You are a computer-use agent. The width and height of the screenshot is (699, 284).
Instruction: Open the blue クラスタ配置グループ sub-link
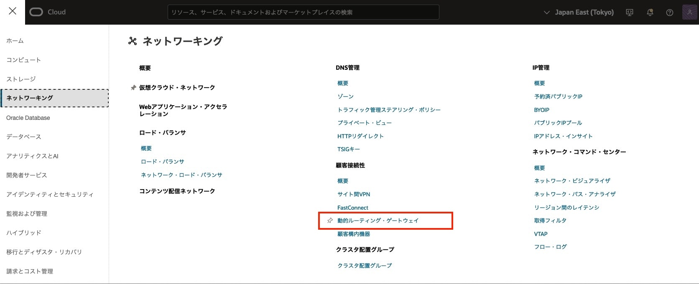click(365, 266)
